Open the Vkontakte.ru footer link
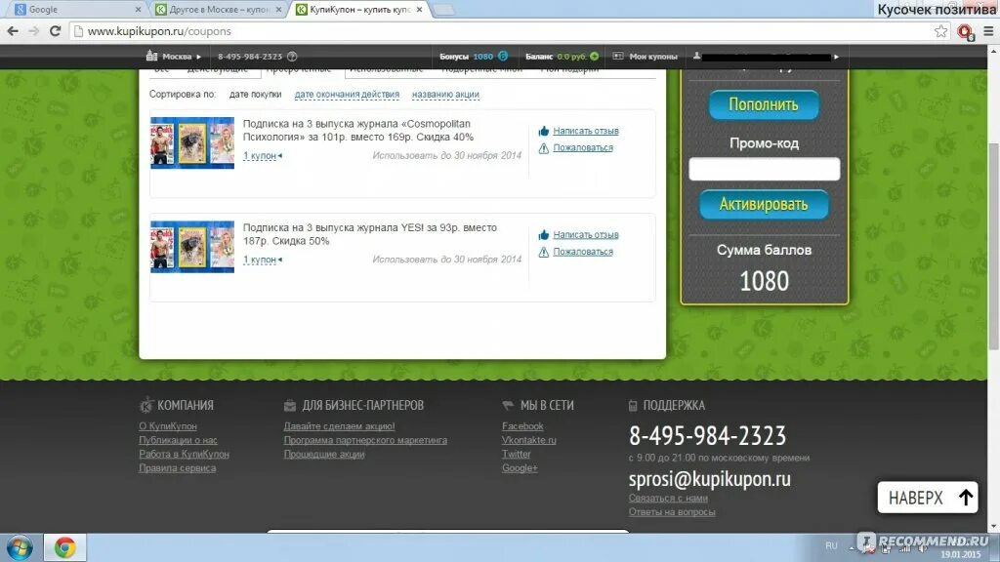 tap(528, 440)
